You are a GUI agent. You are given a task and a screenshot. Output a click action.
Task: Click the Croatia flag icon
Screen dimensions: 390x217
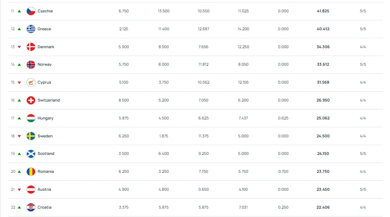(31, 207)
